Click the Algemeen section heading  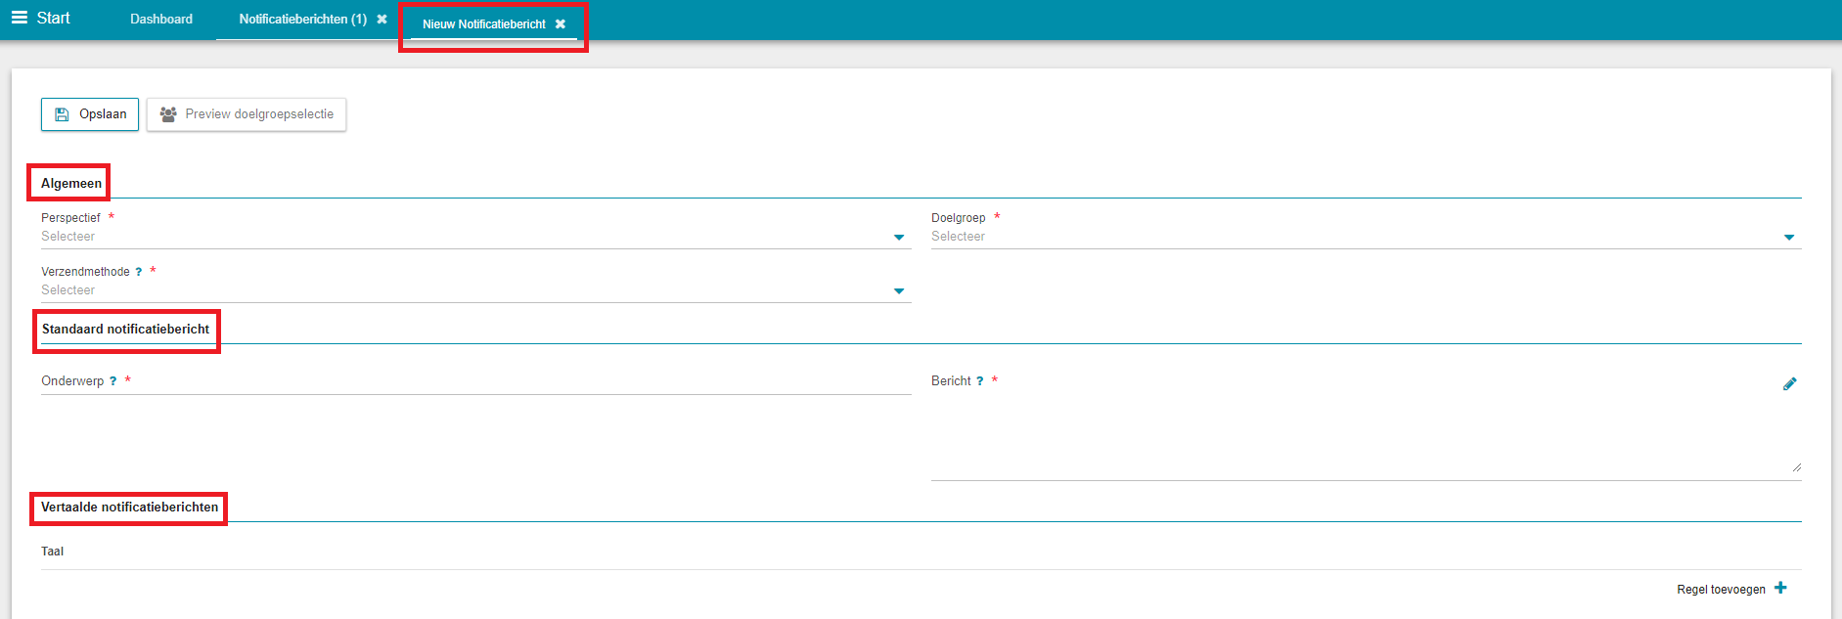71,184
